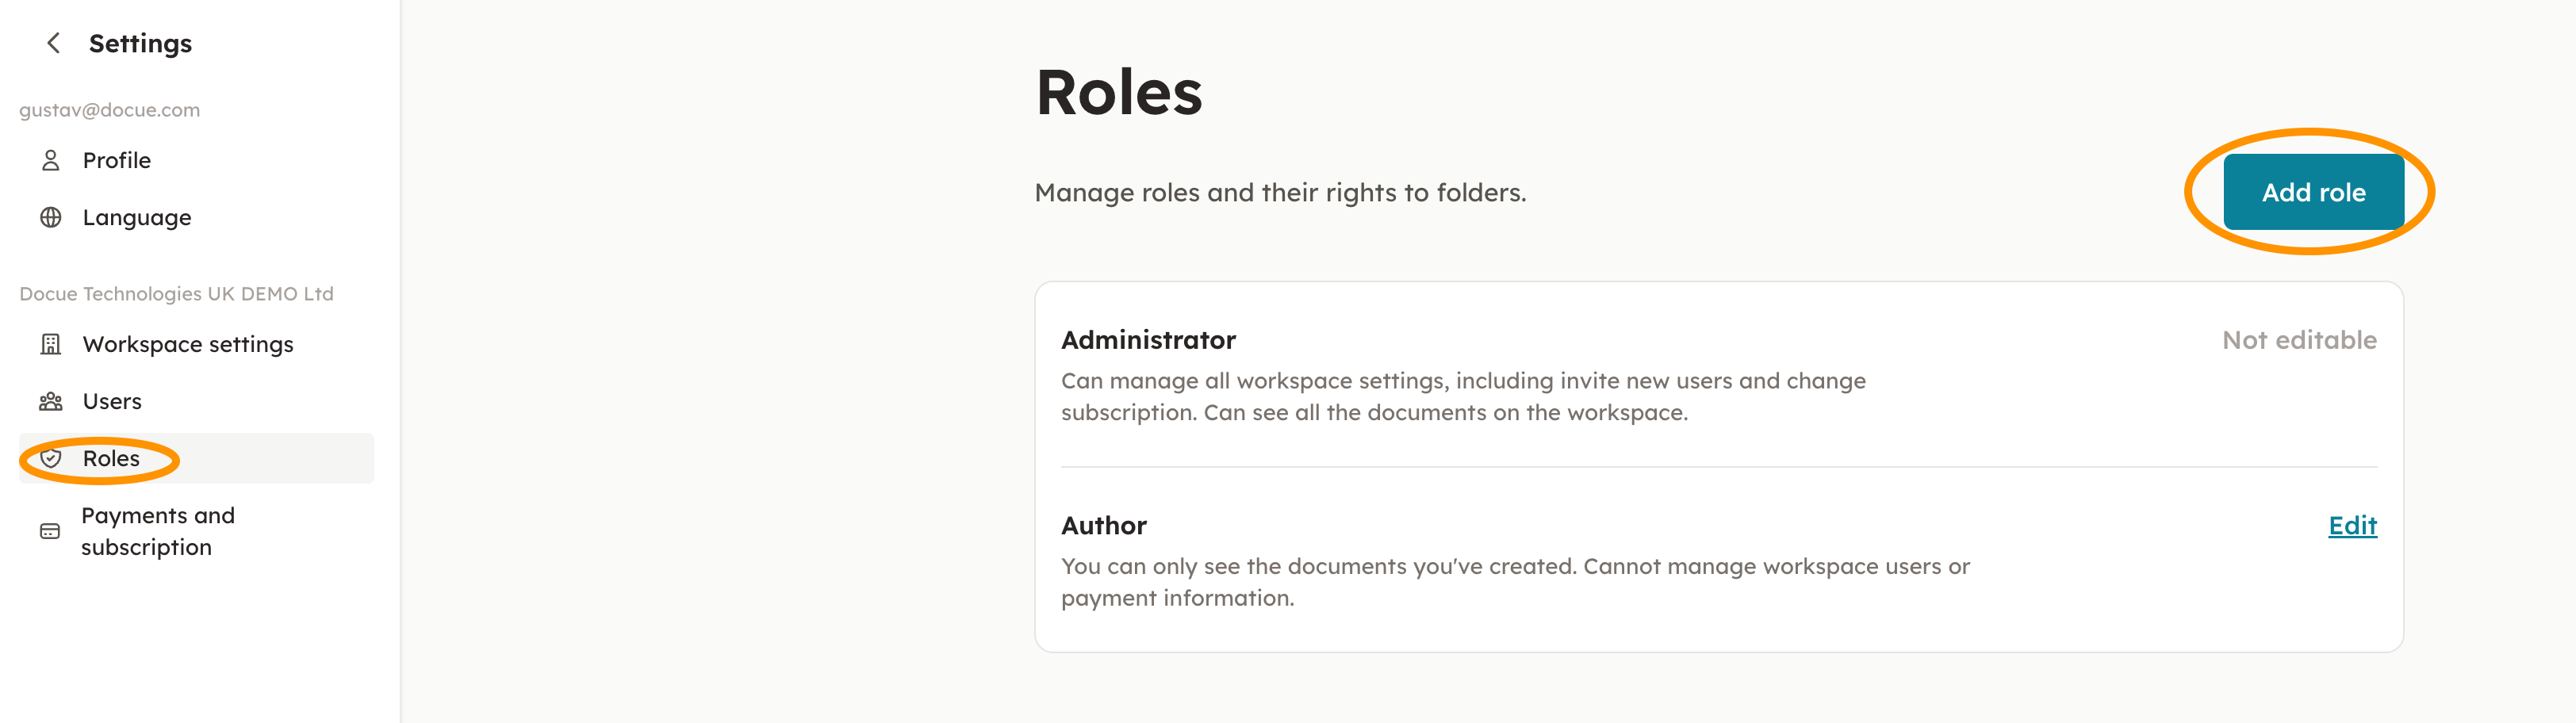
Task: Click the Roles shield icon
Action: point(51,458)
